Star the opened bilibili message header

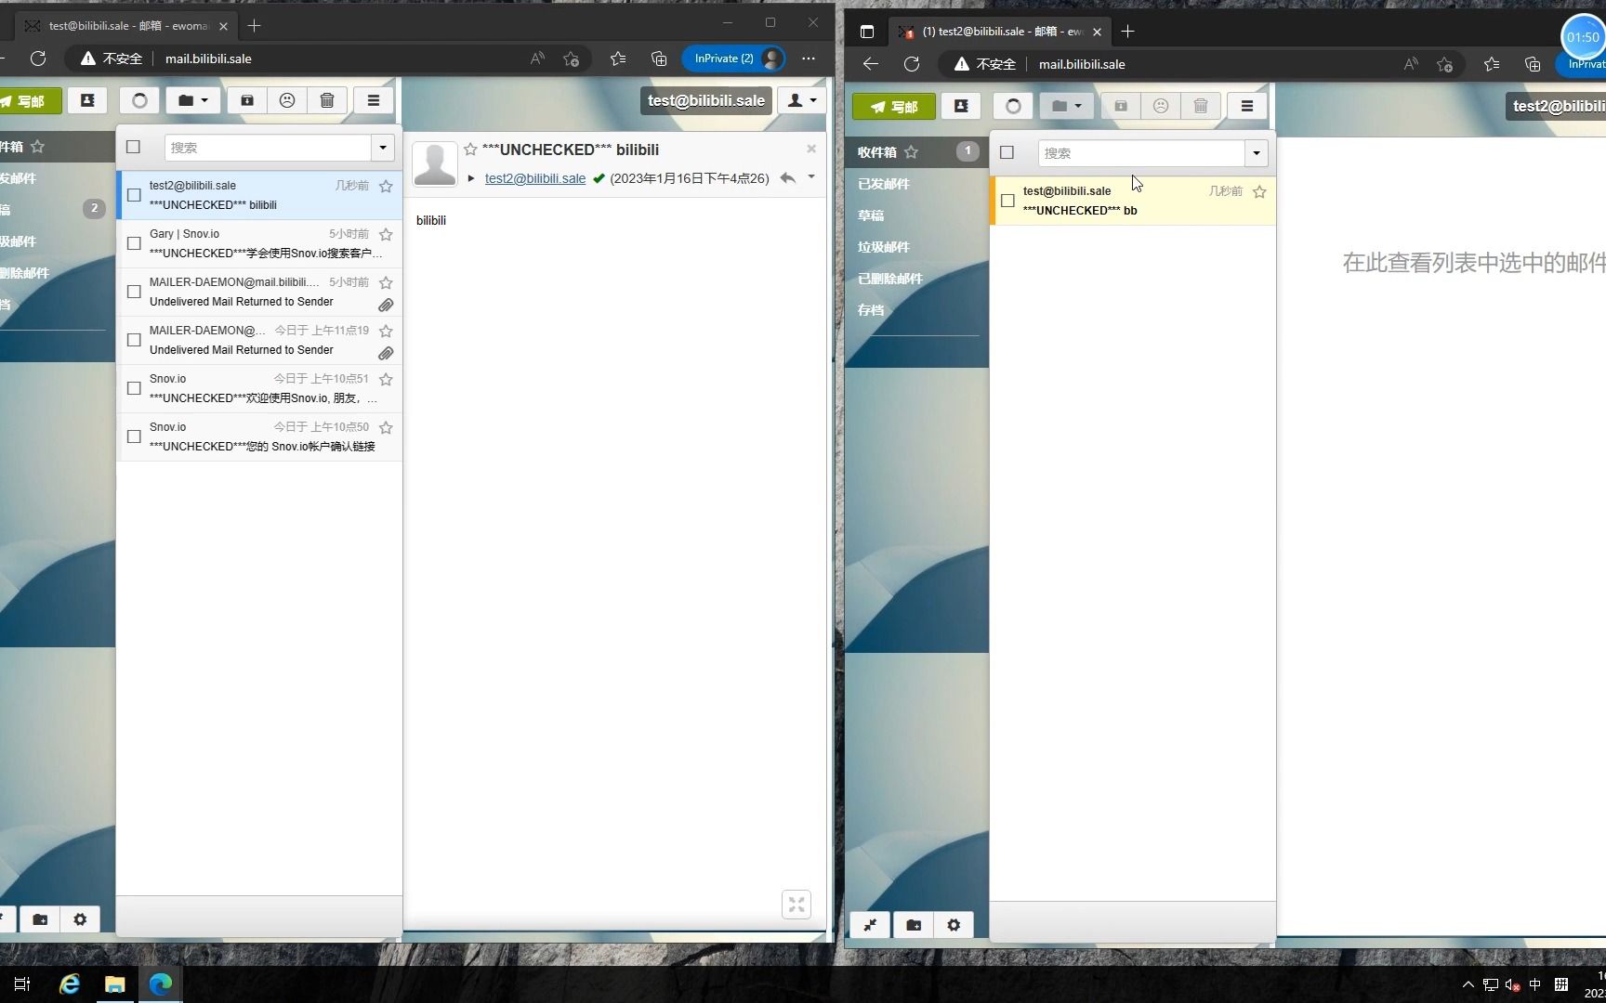[x=470, y=150]
